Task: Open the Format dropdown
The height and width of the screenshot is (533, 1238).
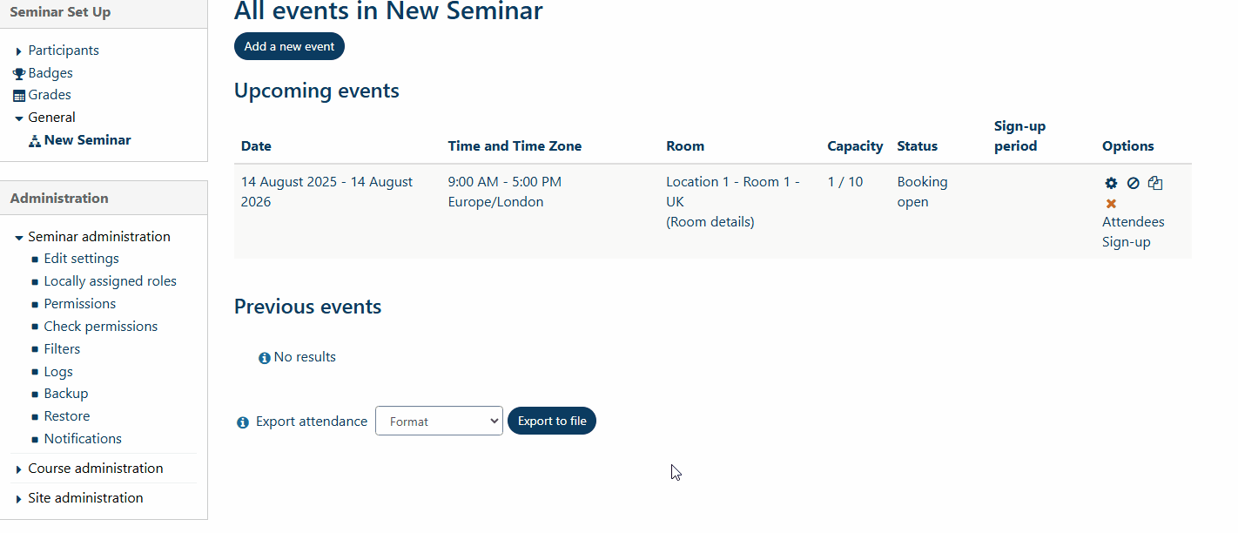Action: (439, 422)
